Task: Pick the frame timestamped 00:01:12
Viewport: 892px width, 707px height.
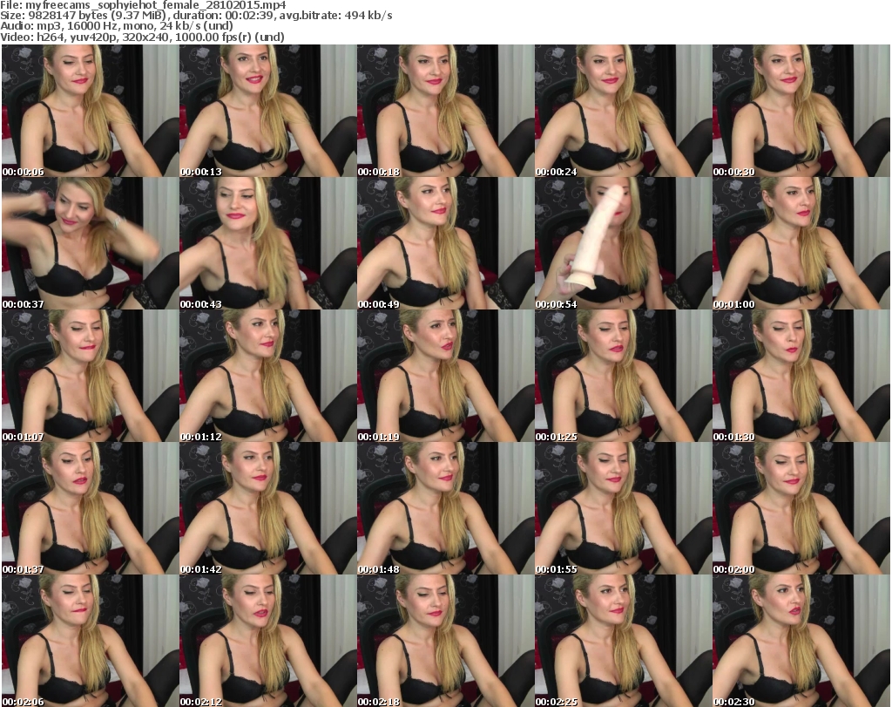Action: click(268, 376)
